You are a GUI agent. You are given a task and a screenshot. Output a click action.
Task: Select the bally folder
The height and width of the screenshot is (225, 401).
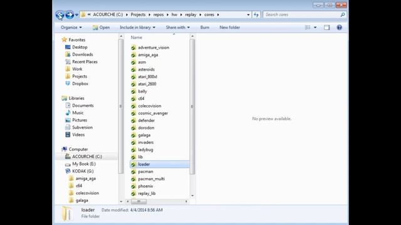(x=142, y=91)
